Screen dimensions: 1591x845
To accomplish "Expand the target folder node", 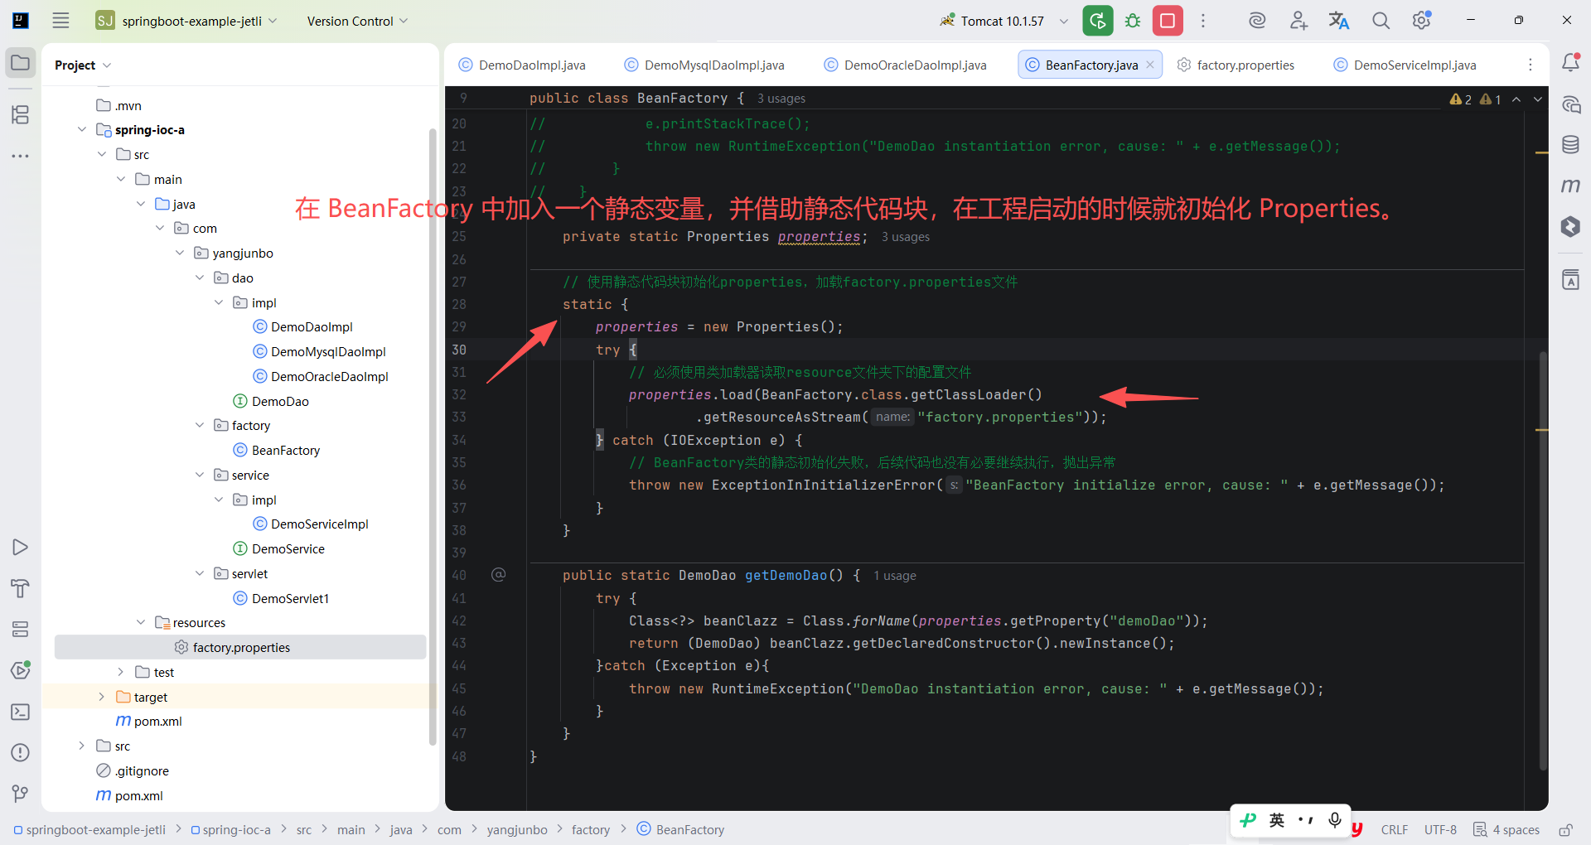I will click(x=101, y=697).
